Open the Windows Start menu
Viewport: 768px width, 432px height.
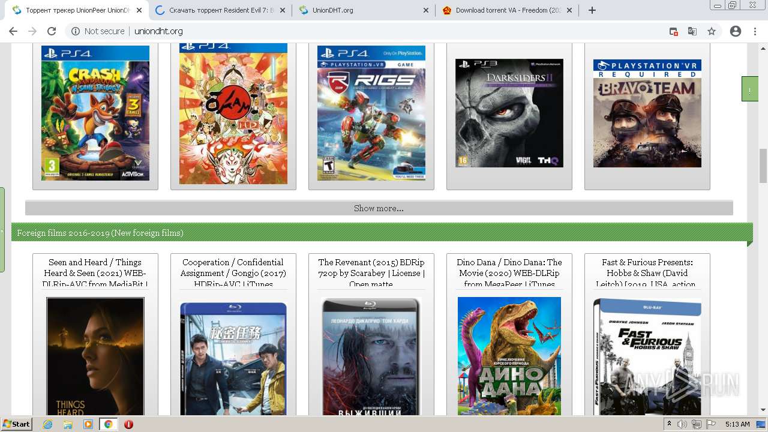pos(16,424)
